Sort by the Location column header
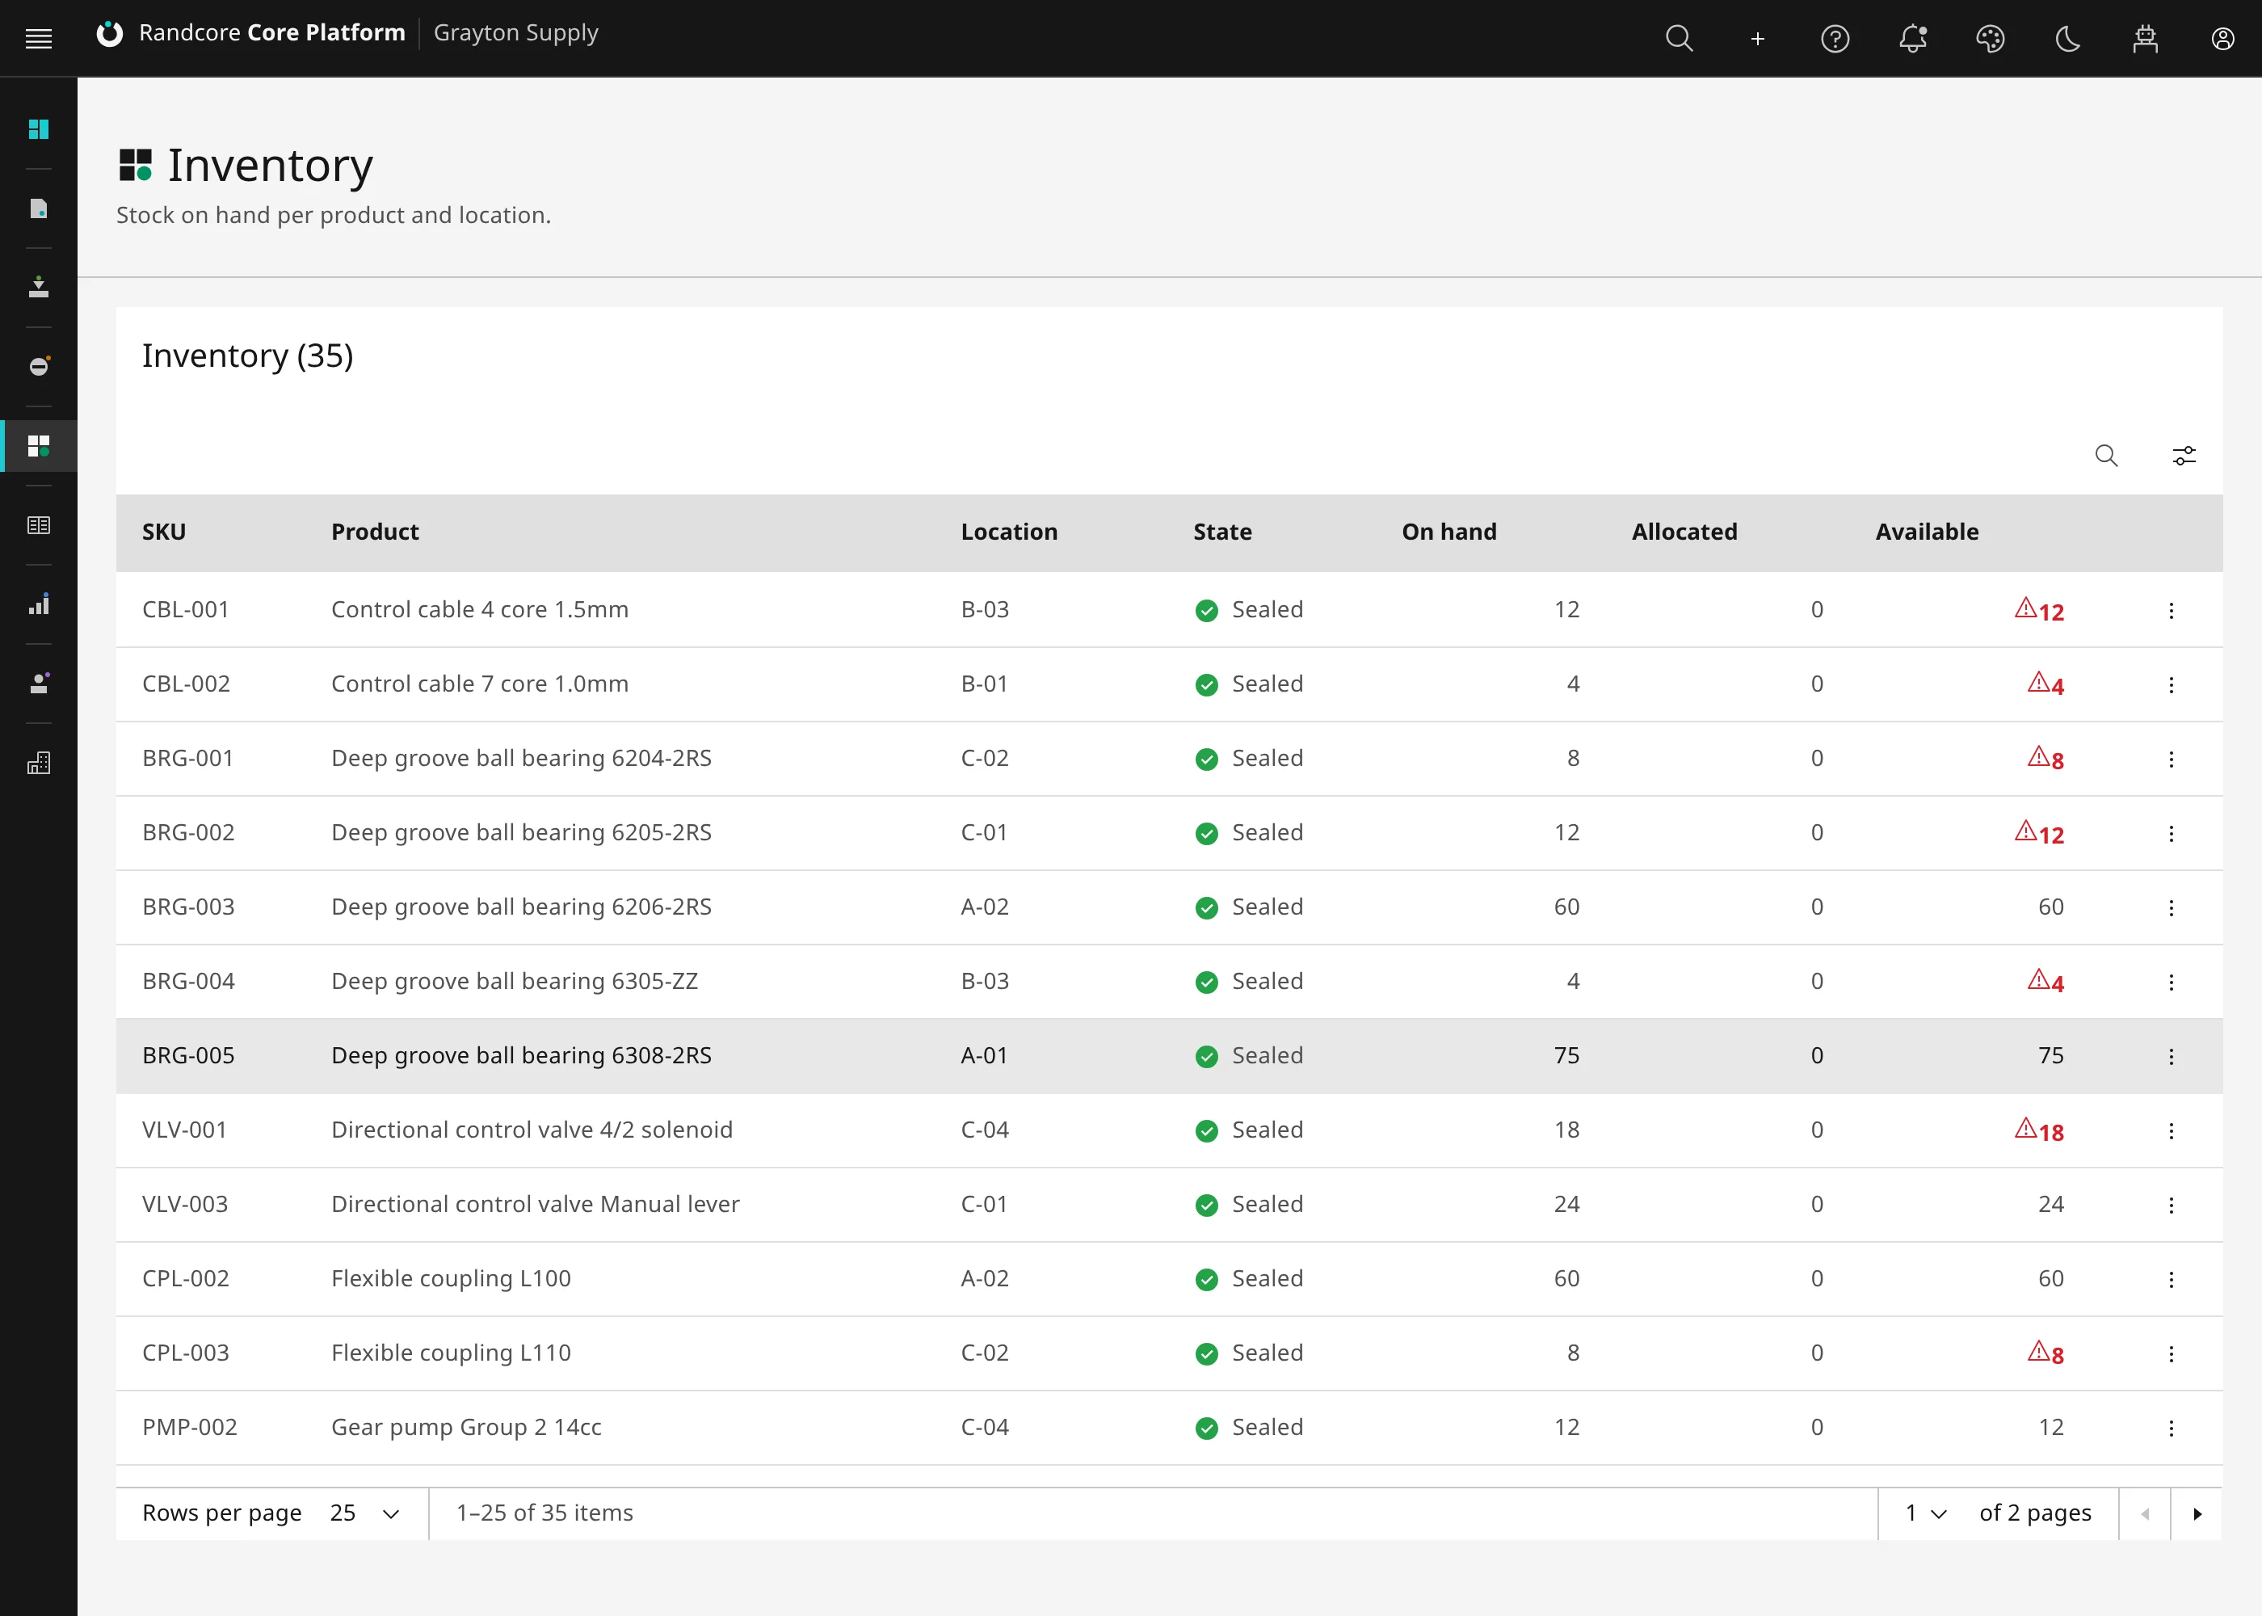Viewport: 2262px width, 1616px height. point(1009,532)
